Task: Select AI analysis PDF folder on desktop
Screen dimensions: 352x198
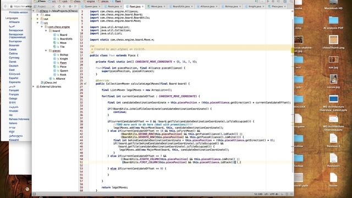Action: click(x=333, y=23)
